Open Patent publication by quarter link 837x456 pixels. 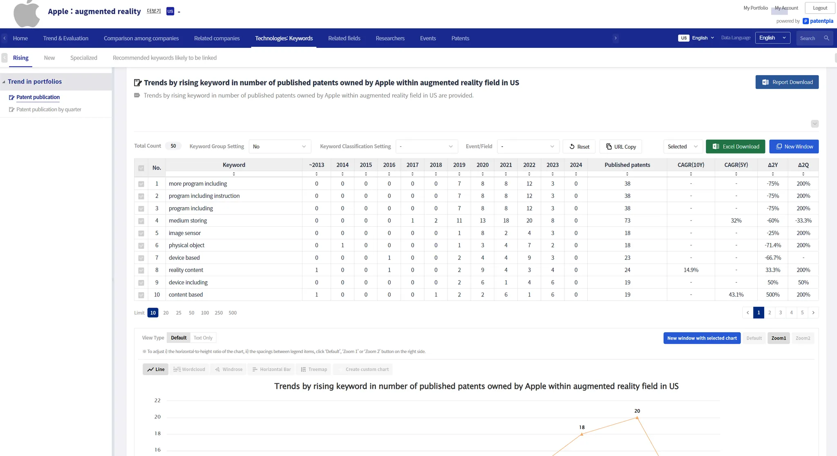(x=49, y=110)
